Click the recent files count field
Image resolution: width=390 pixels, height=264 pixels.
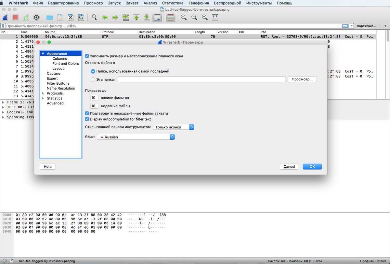point(95,106)
